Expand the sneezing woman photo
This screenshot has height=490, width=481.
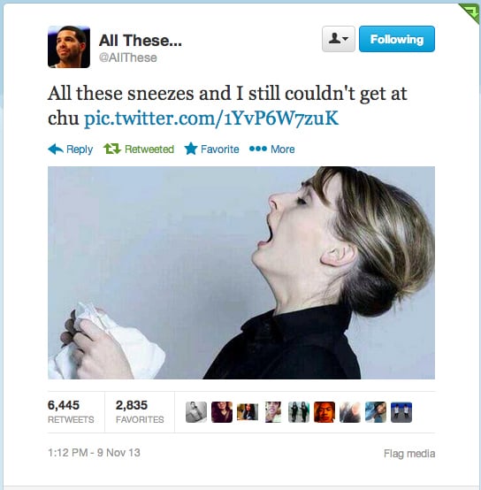(x=241, y=272)
